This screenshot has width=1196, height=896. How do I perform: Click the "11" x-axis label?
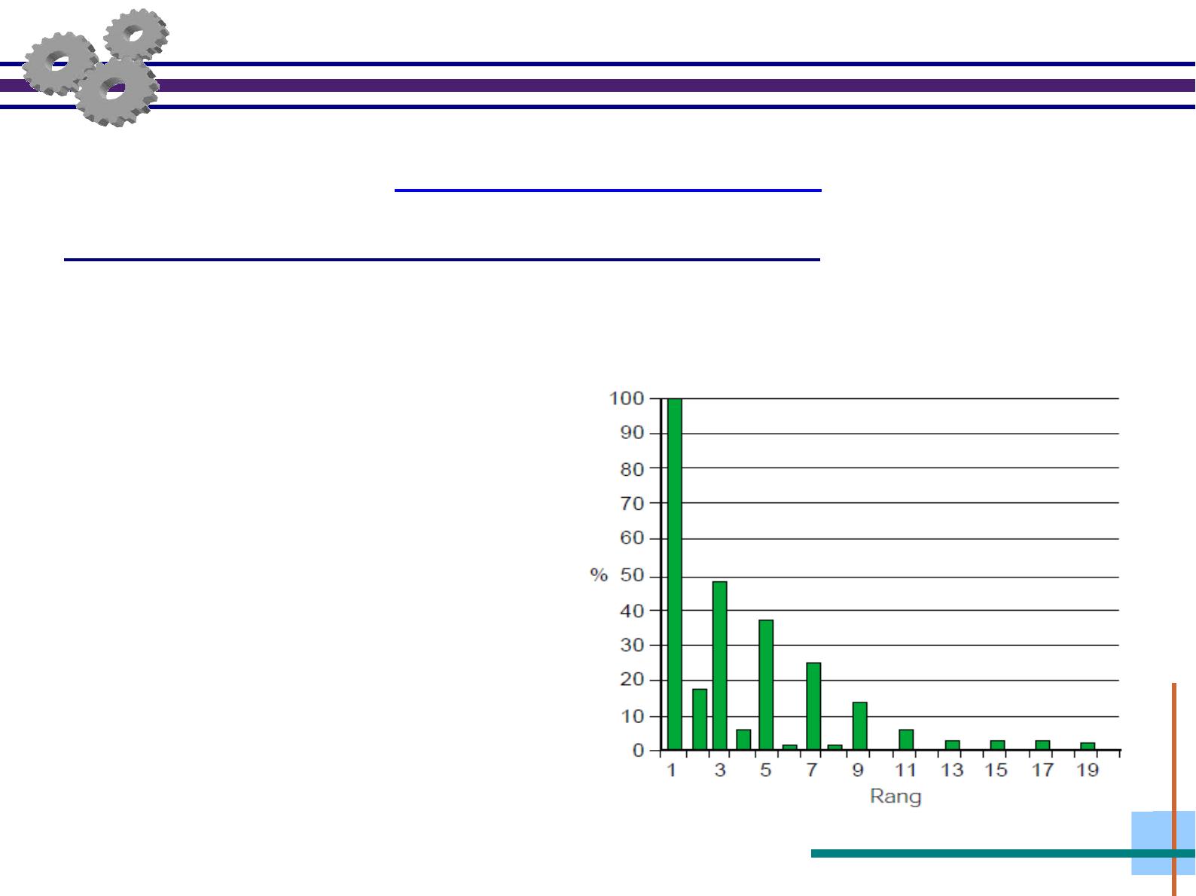905,770
